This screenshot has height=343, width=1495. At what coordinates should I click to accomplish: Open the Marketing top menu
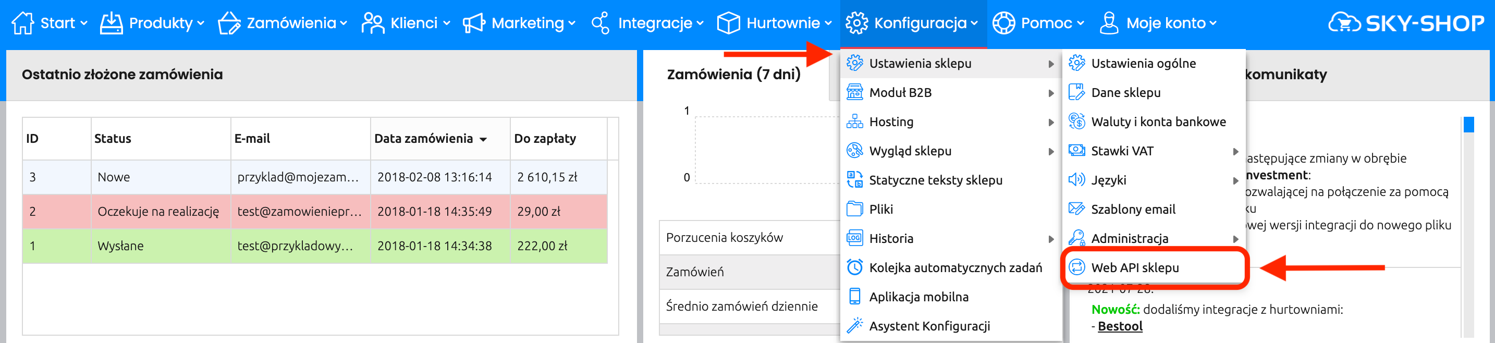519,23
